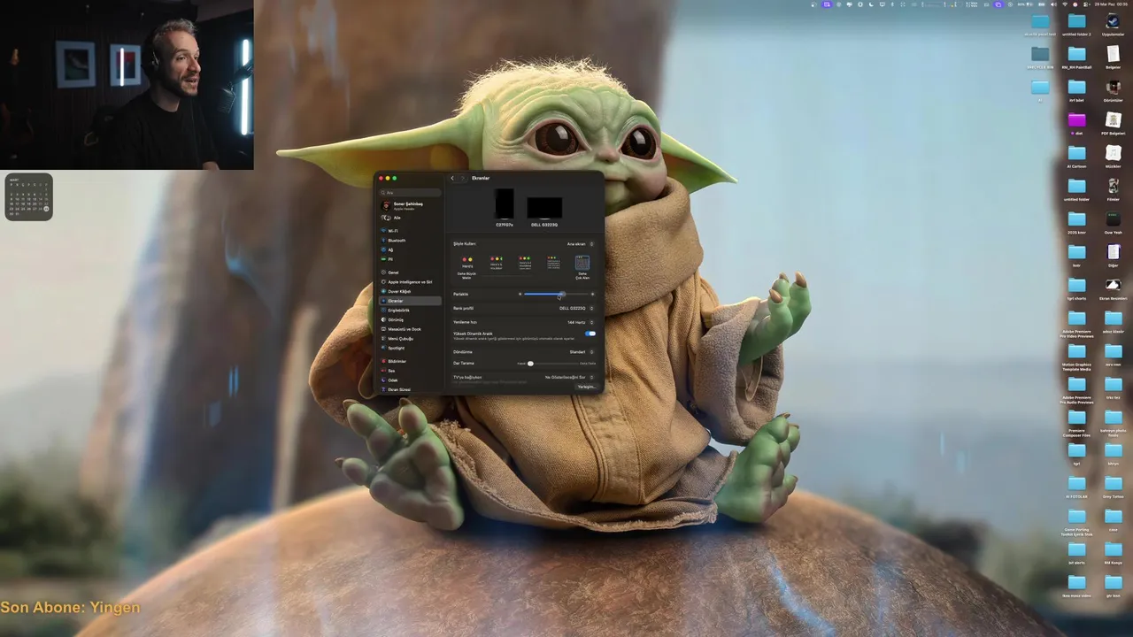The image size is (1133, 637).
Task: Open Bluetooth settings in the sidebar
Action: (x=411, y=241)
